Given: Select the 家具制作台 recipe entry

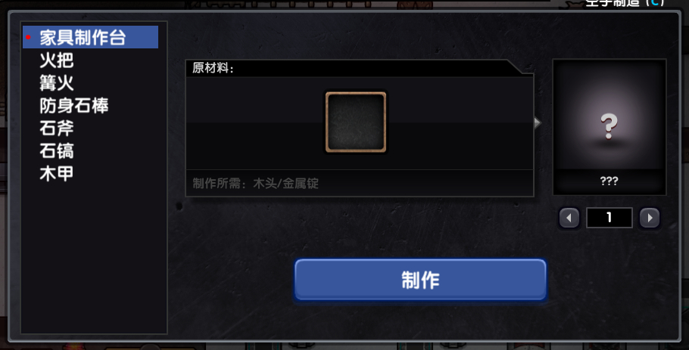Looking at the screenshot, I should coord(90,37).
